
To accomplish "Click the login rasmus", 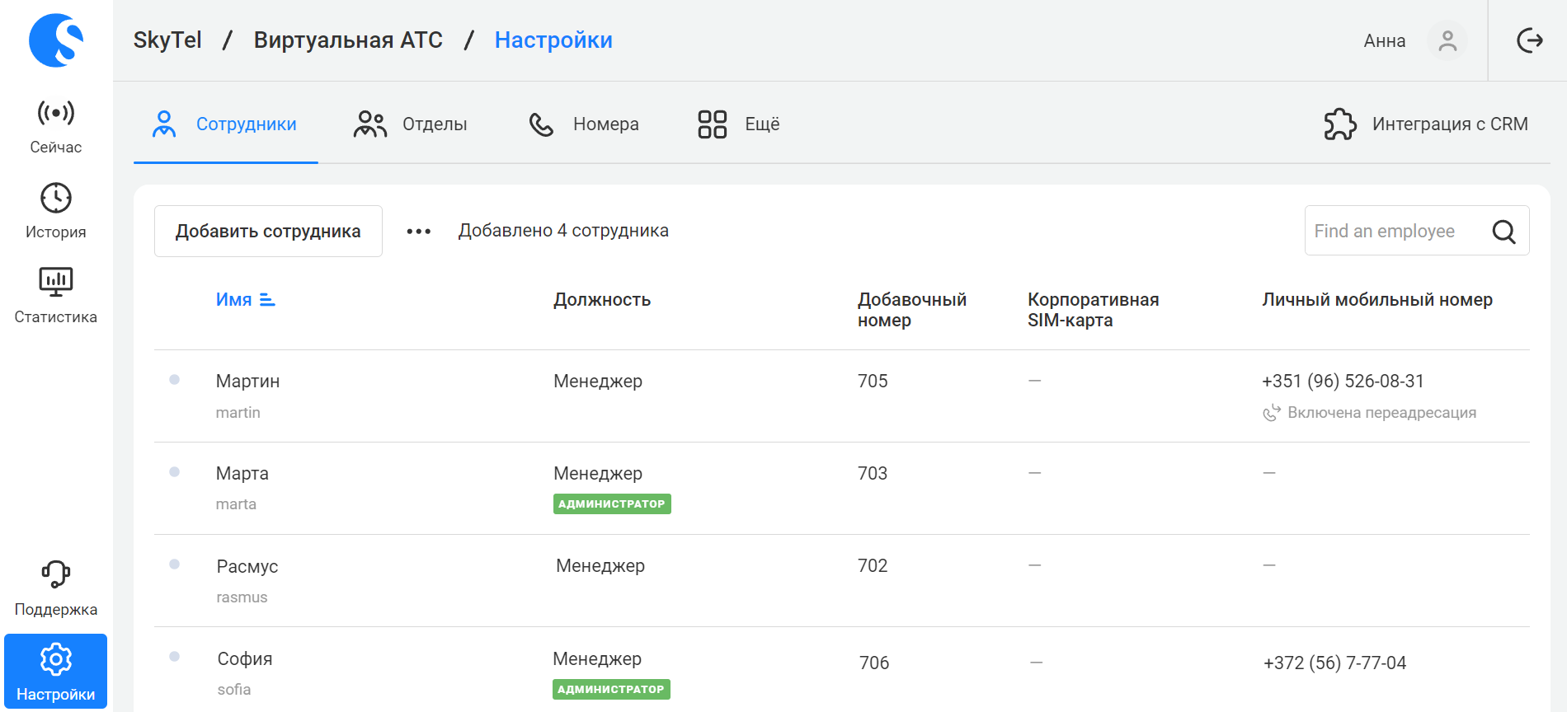I will coord(242,597).
